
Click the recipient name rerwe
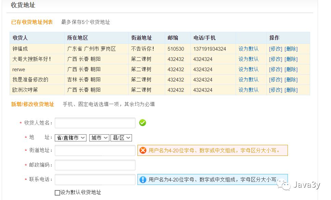coord(18,70)
